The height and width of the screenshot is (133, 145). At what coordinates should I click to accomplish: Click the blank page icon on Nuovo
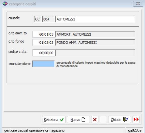click(83, 119)
